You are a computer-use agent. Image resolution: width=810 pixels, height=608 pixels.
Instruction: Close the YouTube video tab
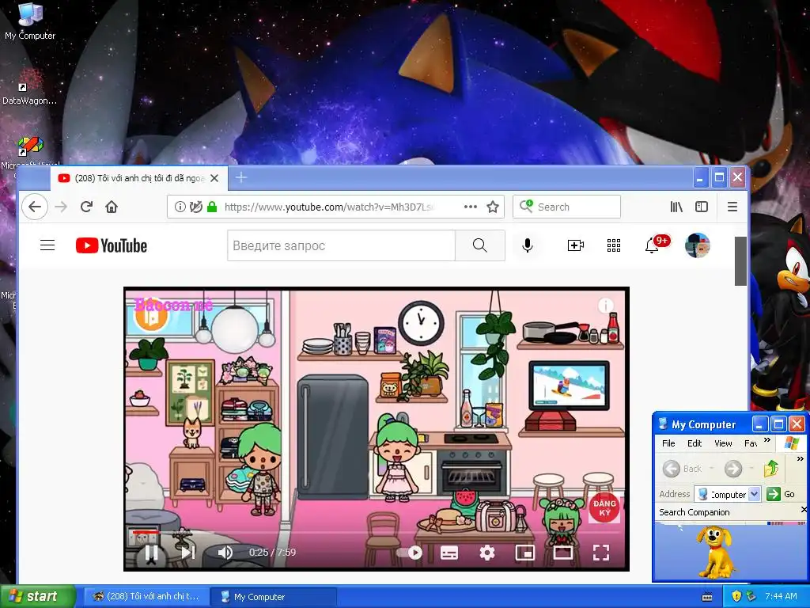(214, 178)
